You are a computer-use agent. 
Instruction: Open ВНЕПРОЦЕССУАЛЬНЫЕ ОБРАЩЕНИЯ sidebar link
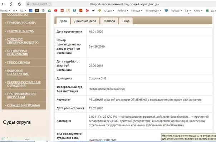pyautogui.click(x=24, y=84)
